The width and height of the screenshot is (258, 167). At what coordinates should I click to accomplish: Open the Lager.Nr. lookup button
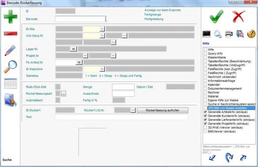[74, 49]
